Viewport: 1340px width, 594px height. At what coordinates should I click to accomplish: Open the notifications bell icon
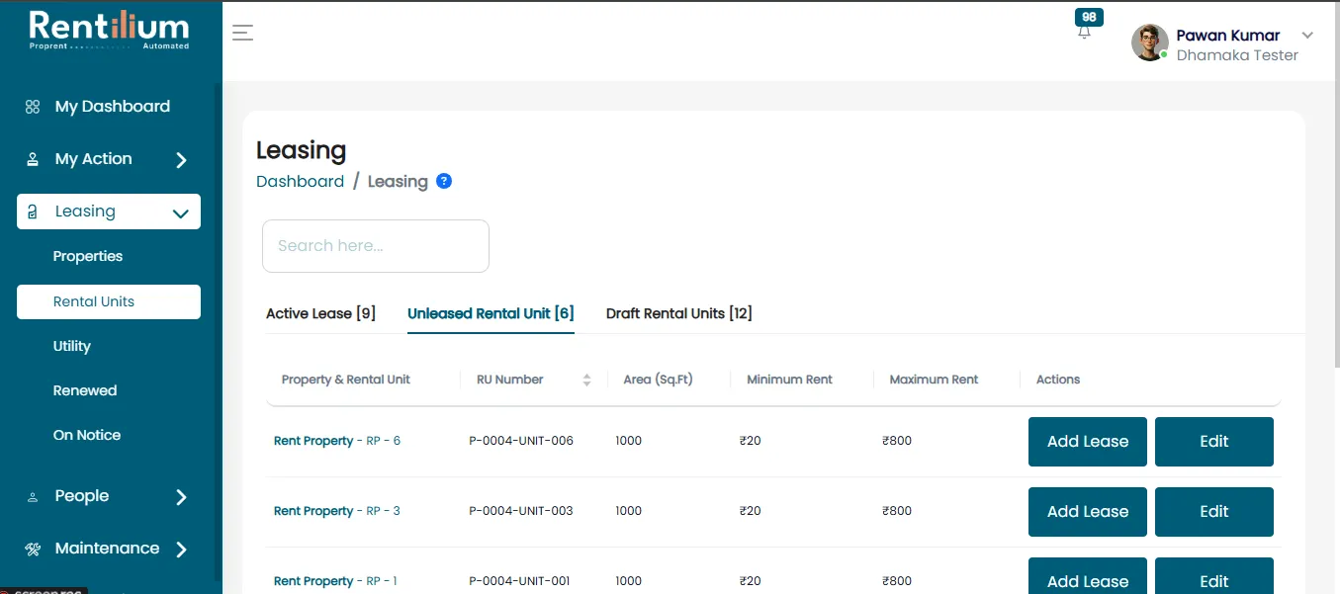pos(1085,32)
